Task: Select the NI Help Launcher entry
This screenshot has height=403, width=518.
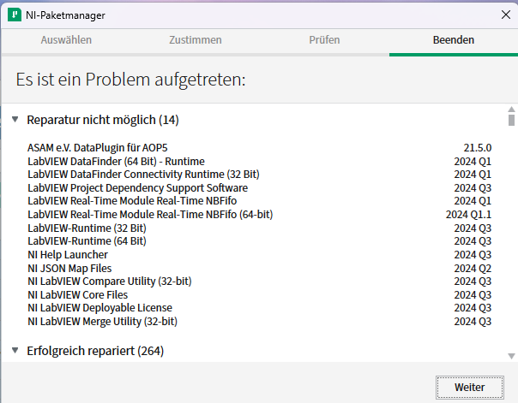Action: pos(68,254)
